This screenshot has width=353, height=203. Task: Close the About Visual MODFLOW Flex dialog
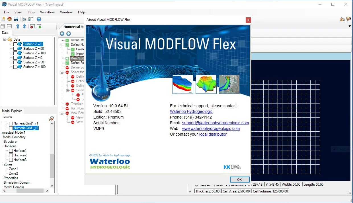pyautogui.click(x=249, y=20)
